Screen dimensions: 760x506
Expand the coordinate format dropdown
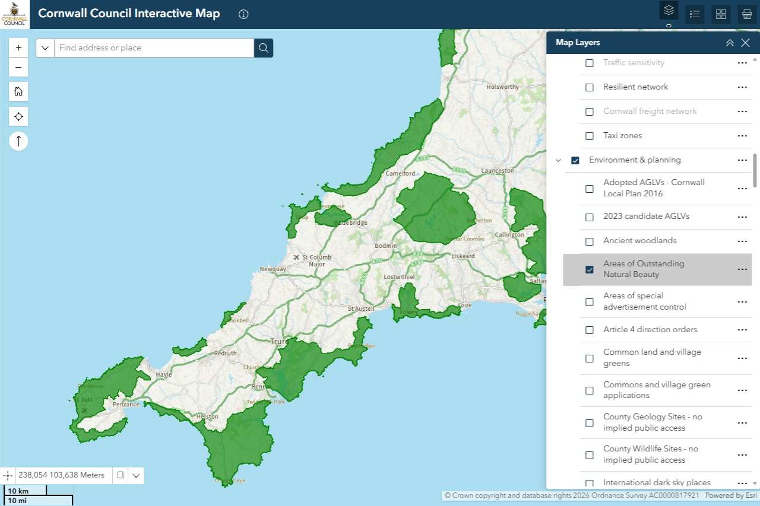point(136,475)
